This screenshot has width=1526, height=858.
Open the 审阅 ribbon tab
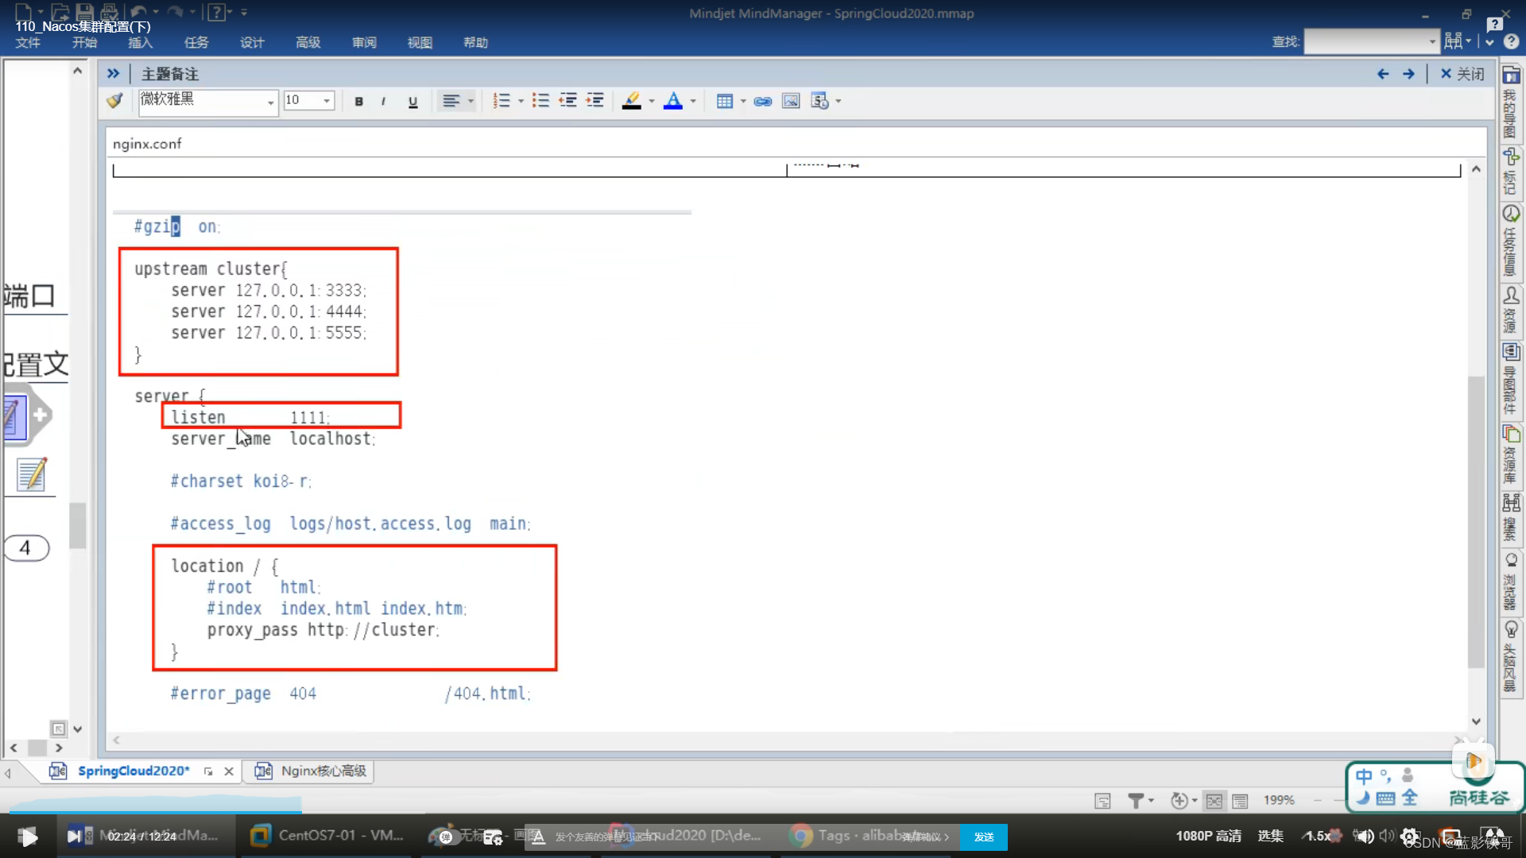(364, 43)
